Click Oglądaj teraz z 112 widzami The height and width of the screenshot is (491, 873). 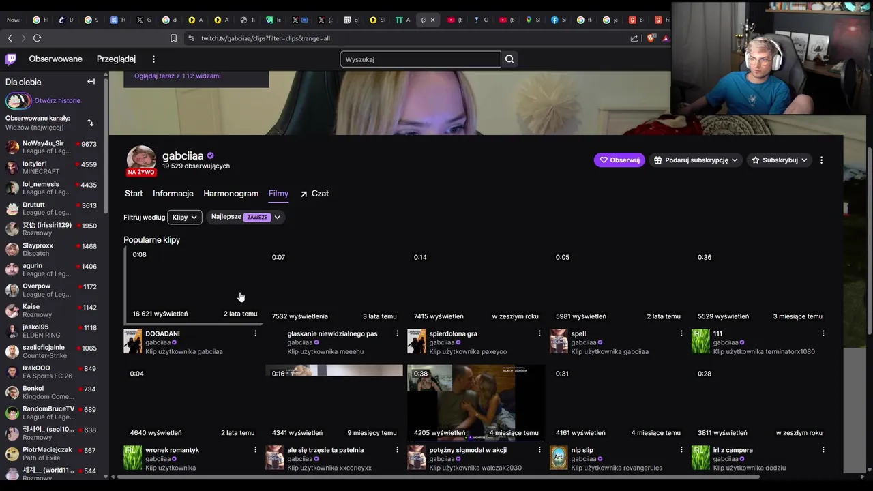[177, 76]
